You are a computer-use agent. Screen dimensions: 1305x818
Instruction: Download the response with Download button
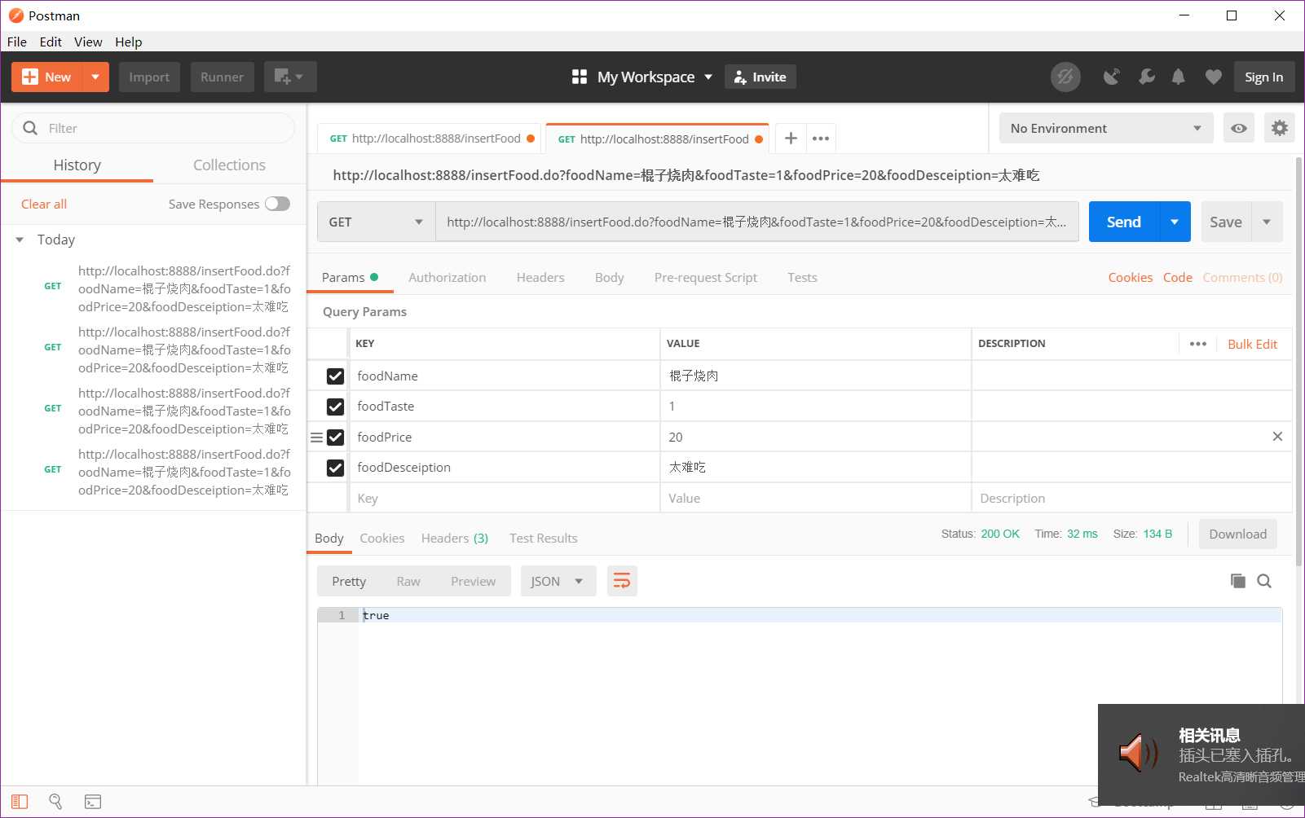(1237, 534)
